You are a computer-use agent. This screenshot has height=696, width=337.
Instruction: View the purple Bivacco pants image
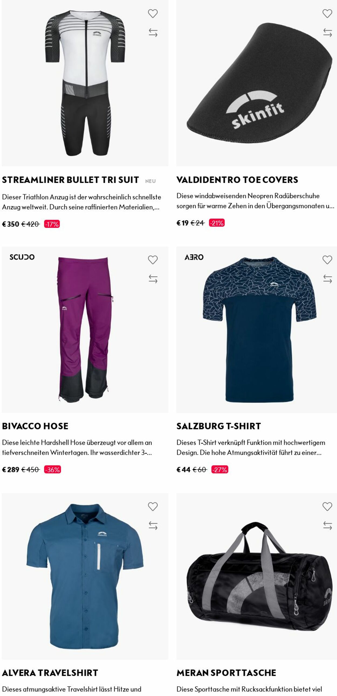[85, 330]
